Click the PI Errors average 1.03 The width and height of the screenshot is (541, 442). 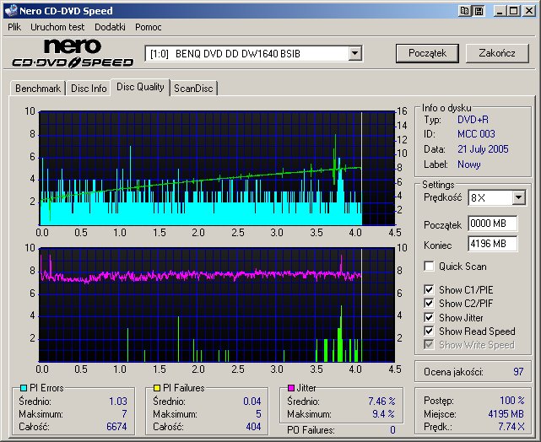[118, 402]
